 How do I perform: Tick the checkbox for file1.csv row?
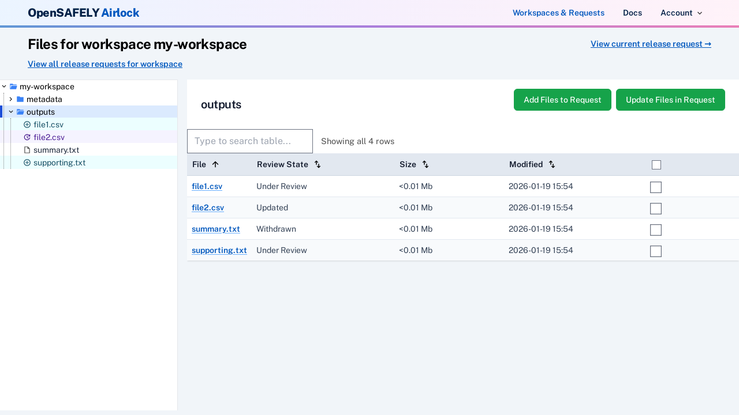pos(656,187)
